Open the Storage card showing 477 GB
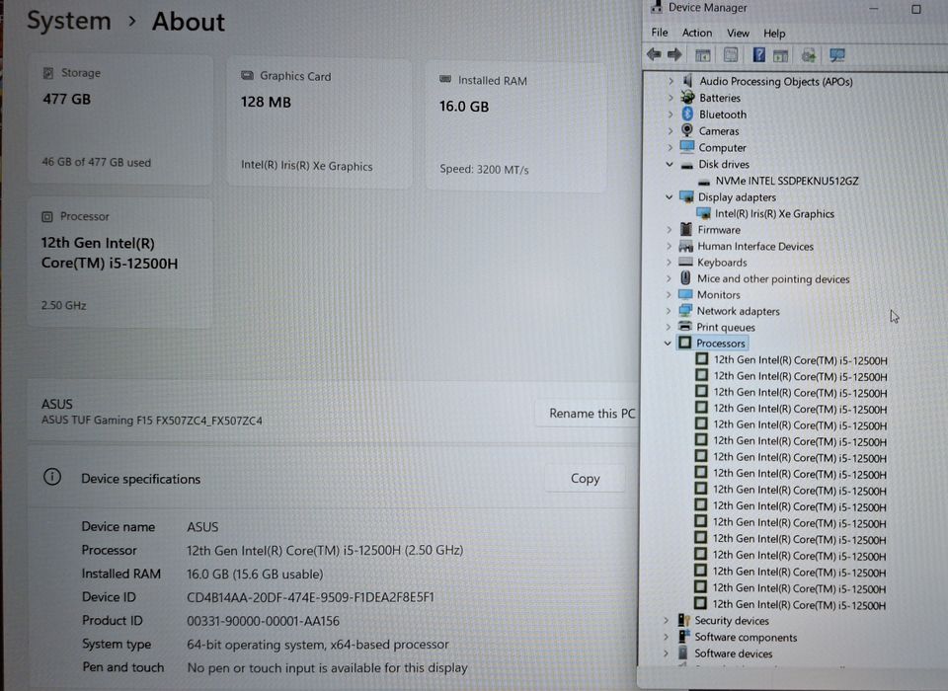The image size is (948, 691). tap(120, 118)
